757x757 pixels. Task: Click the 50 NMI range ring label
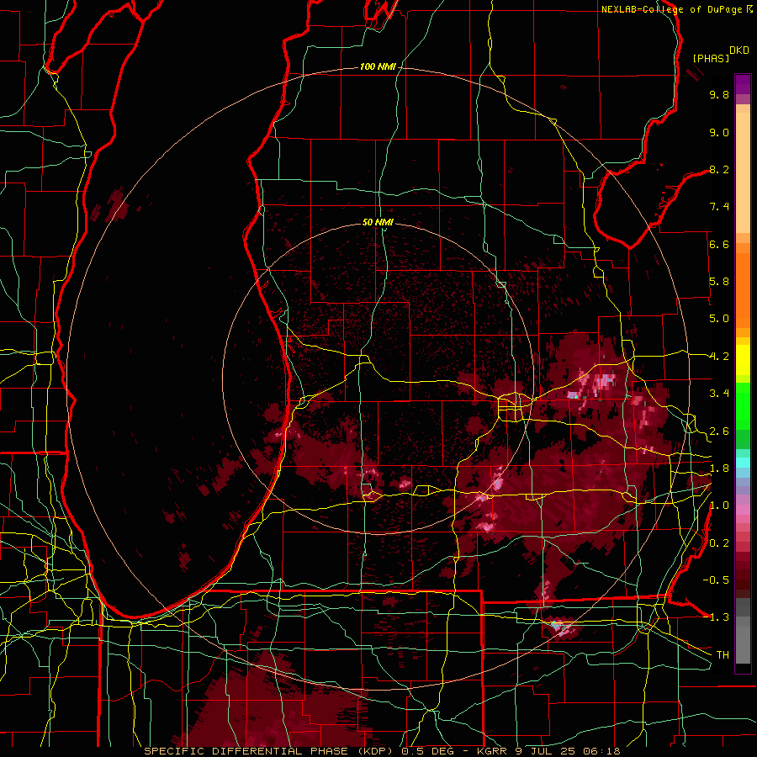[378, 222]
